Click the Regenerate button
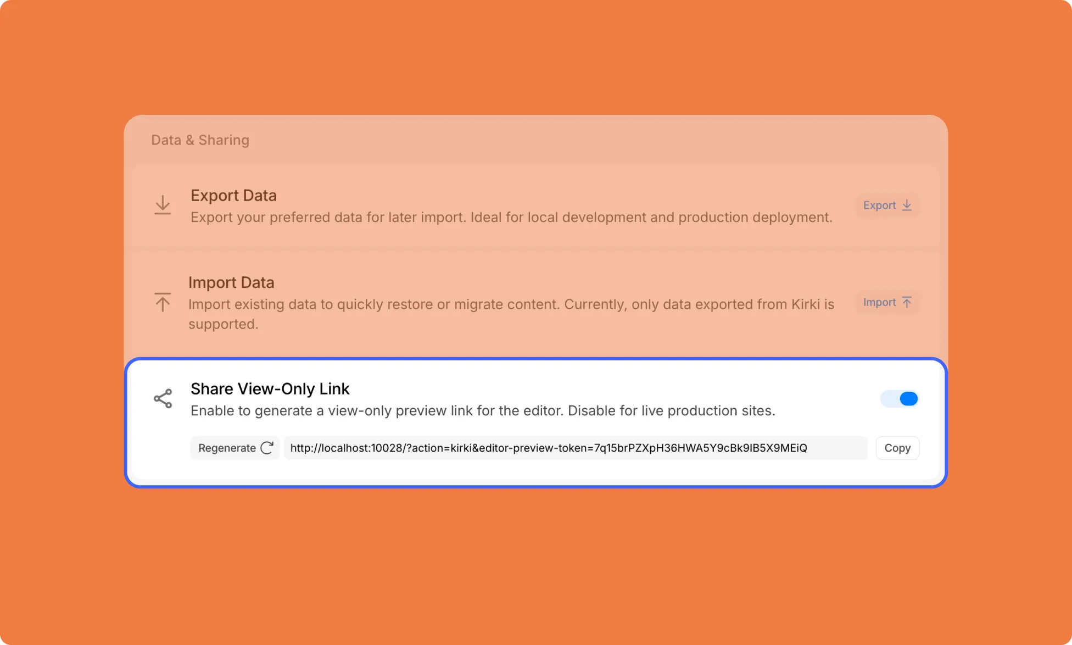The height and width of the screenshot is (645, 1072). (235, 448)
